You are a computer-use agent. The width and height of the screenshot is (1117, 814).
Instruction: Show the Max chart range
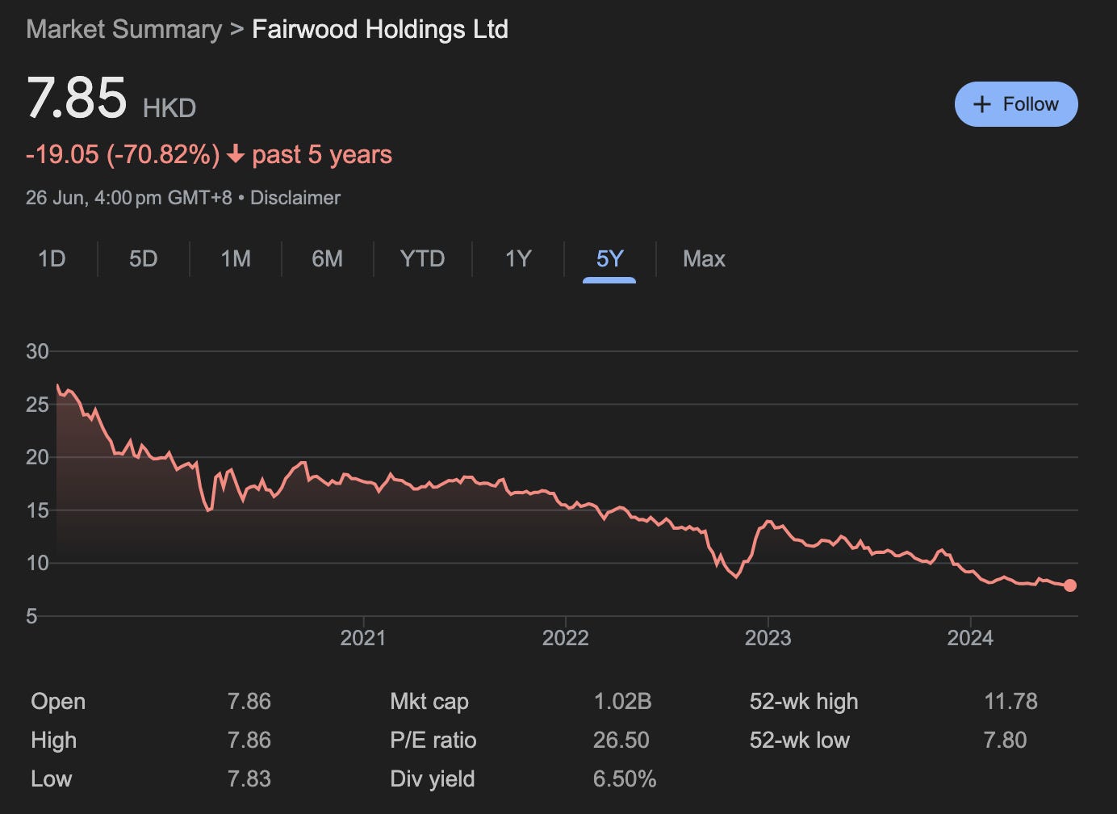click(704, 258)
